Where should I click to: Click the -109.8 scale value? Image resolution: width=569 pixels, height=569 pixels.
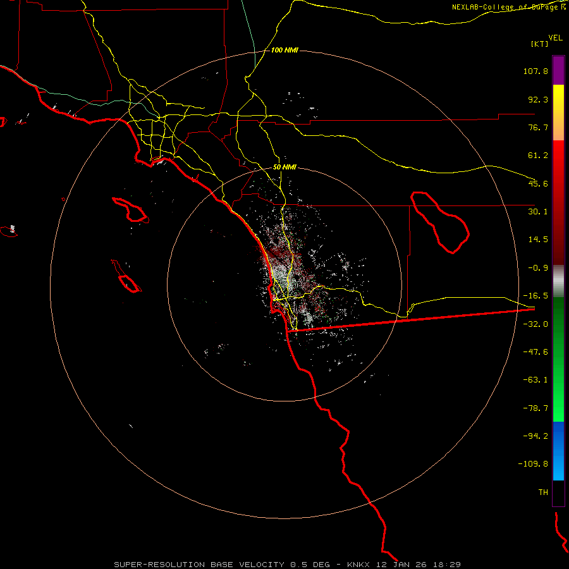pos(534,464)
